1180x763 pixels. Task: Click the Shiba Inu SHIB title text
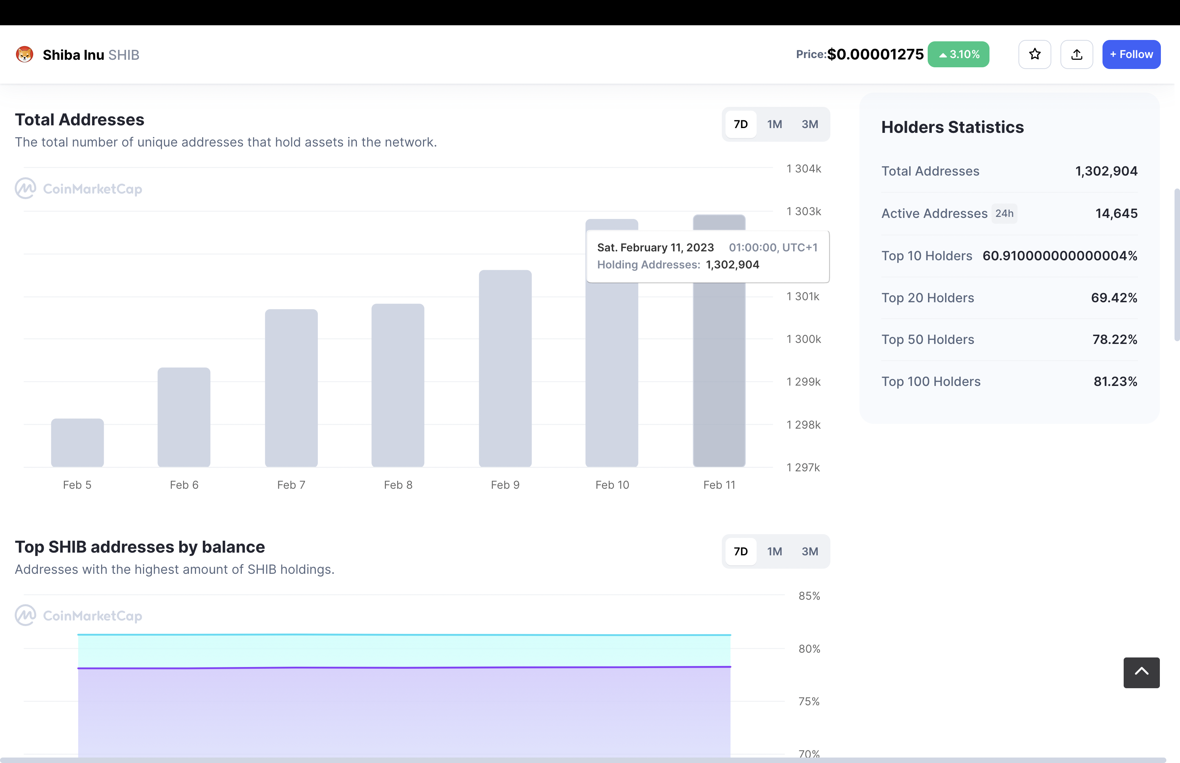coord(90,55)
